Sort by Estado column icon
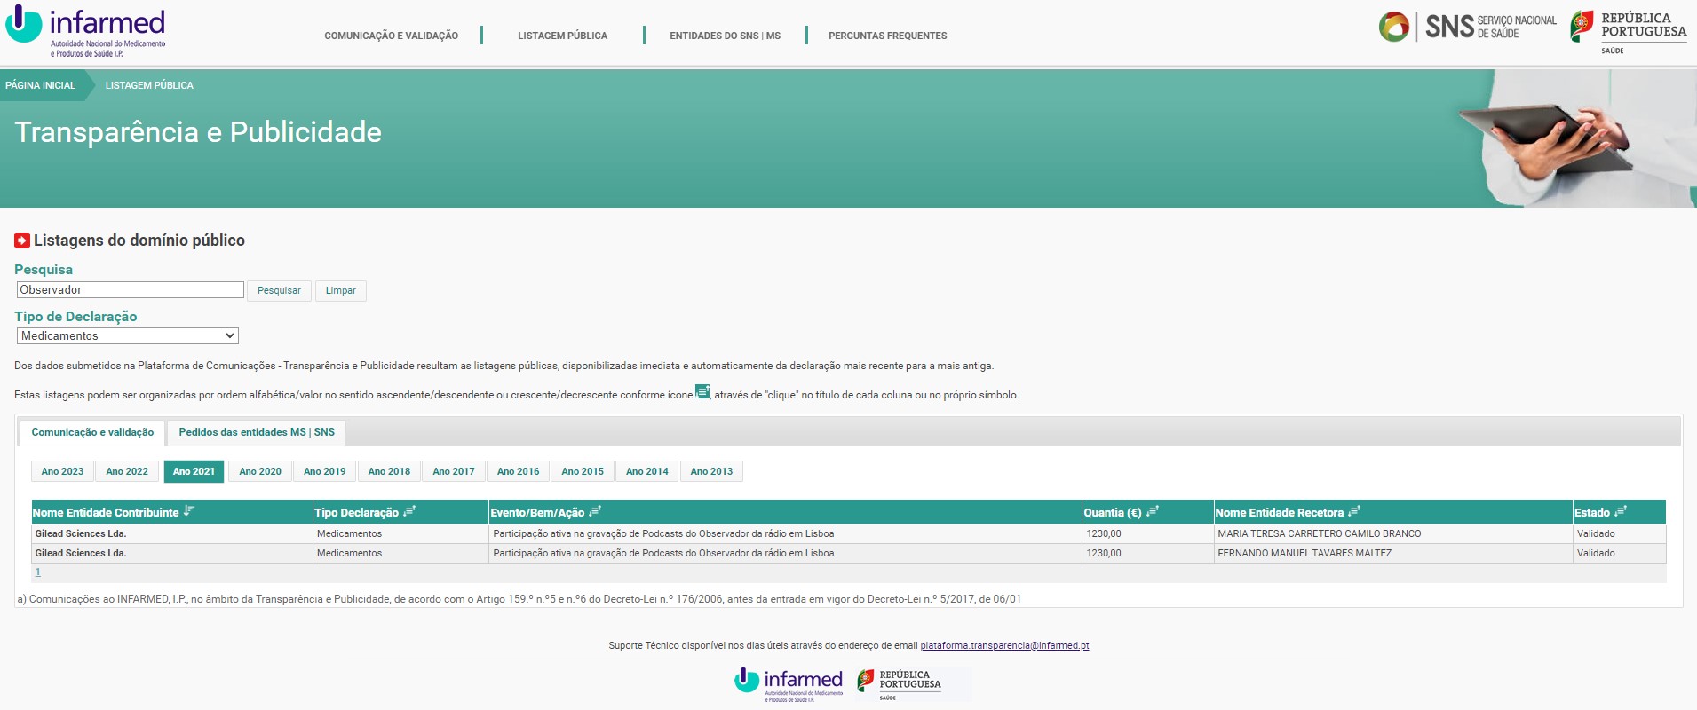The width and height of the screenshot is (1697, 710). [1621, 511]
